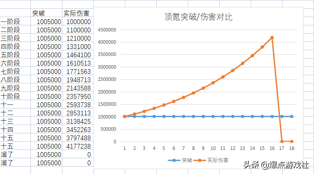
Task: Select the cell containing 1610513
Action: point(78,63)
